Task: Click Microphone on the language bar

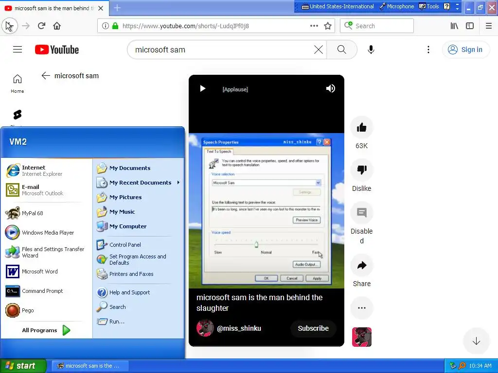Action: (x=397, y=6)
